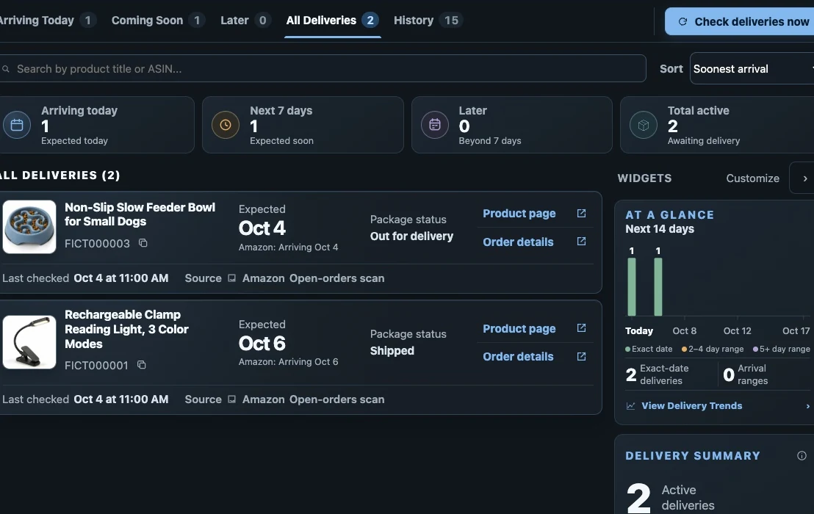Click the Exact date legend dot
This screenshot has width=814, height=514.
pos(628,349)
